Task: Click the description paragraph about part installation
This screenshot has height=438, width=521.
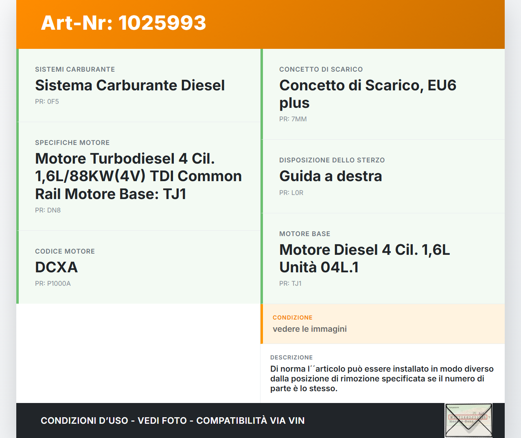Action: 381,379
